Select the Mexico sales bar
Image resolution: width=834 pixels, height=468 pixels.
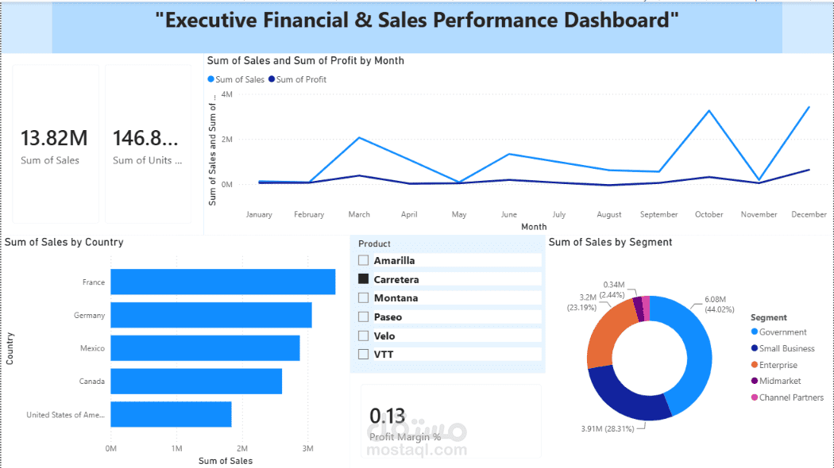click(205, 348)
